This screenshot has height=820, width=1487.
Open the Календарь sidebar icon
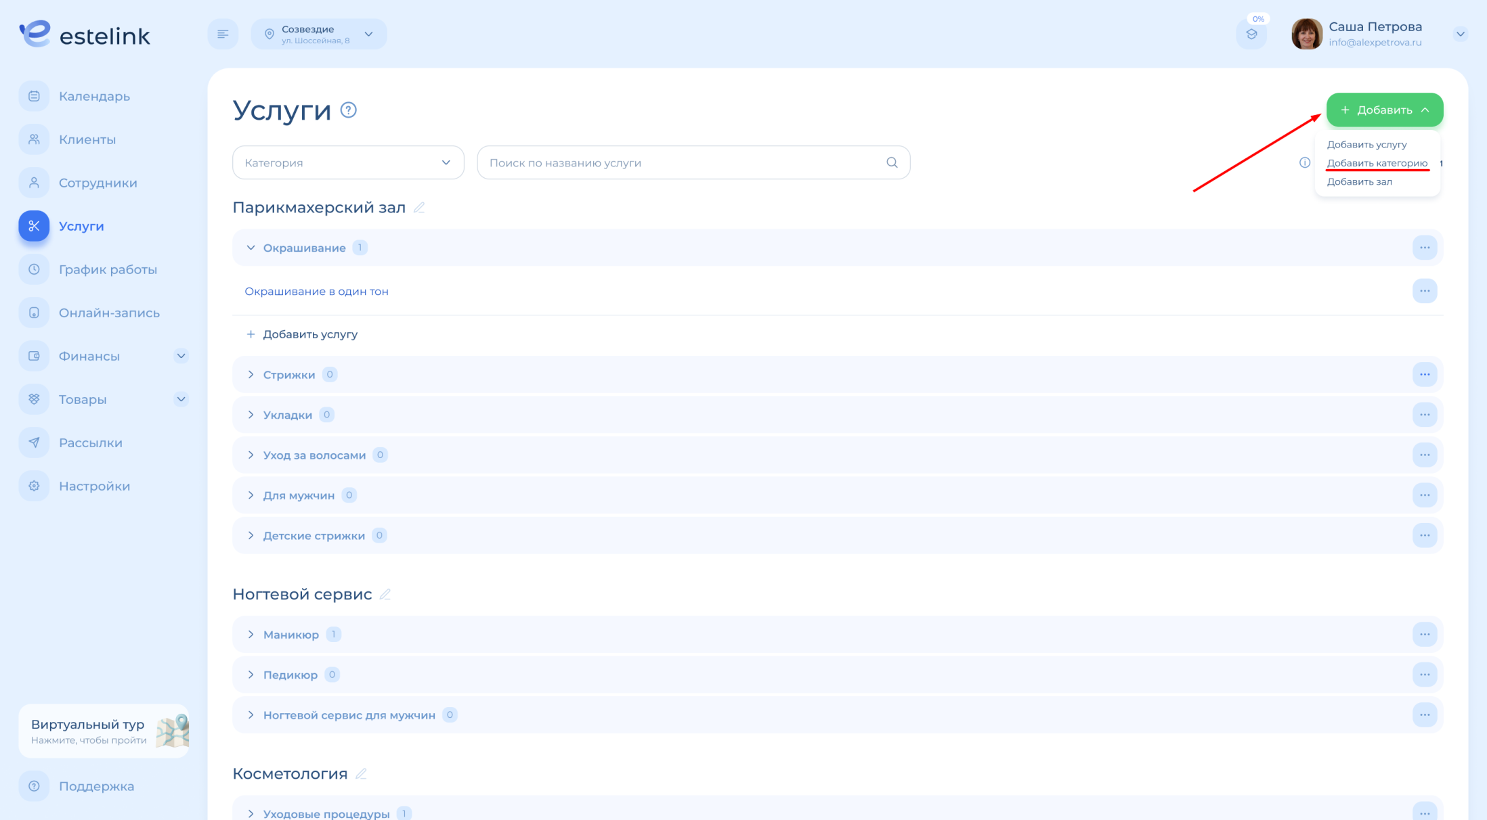click(34, 96)
